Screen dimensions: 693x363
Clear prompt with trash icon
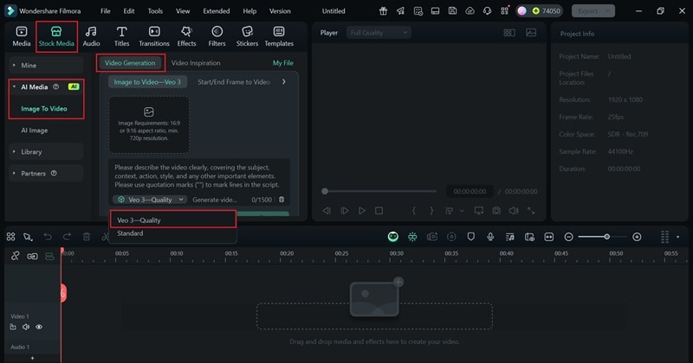coord(282,200)
